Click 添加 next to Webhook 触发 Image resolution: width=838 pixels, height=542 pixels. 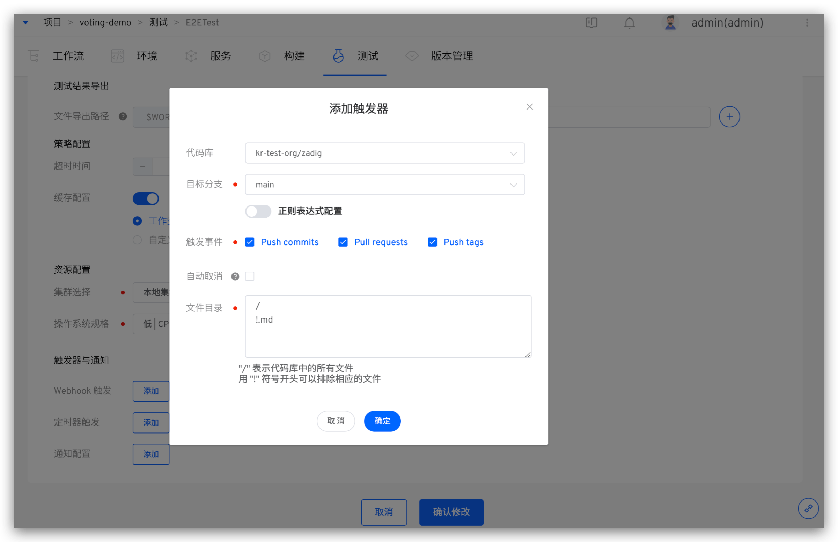coord(151,391)
